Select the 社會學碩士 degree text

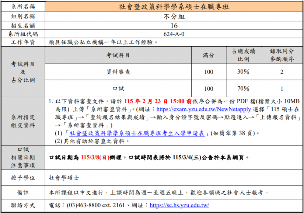coord(64,178)
